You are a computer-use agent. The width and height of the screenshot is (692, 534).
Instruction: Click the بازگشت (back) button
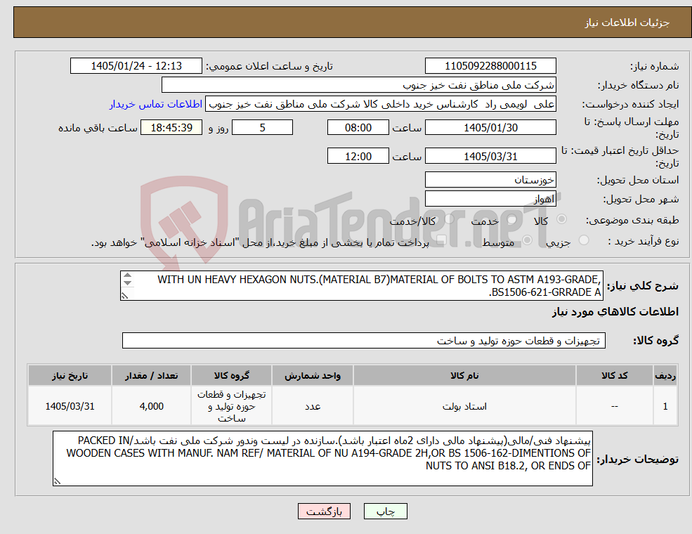pyautogui.click(x=324, y=511)
